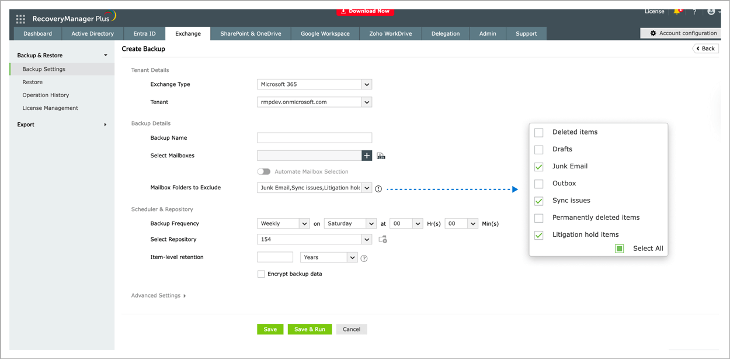
Task: Switch to the Google Workspace tab
Action: [325, 34]
